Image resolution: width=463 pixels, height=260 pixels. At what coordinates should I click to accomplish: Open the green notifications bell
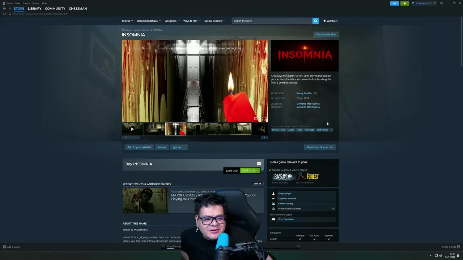pos(404,3)
